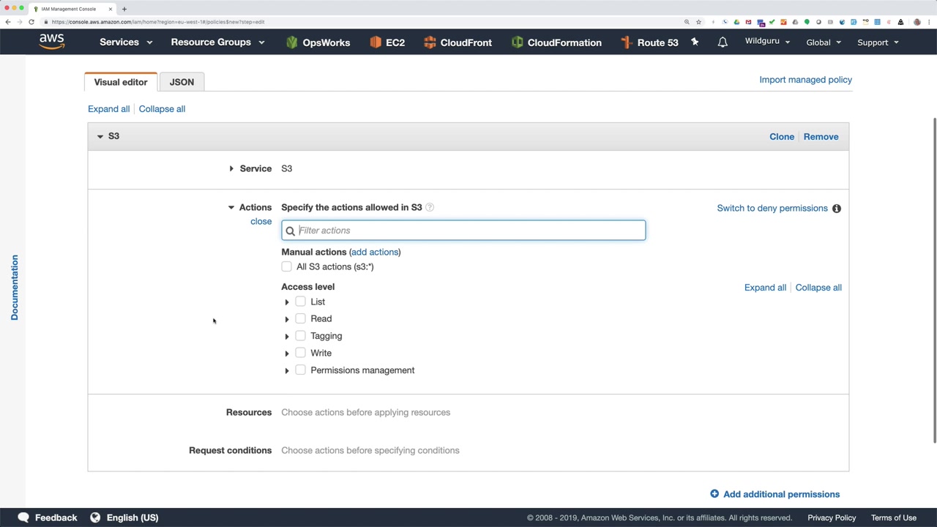Focus the Filter actions search field
This screenshot has height=527, width=937.
point(468,231)
